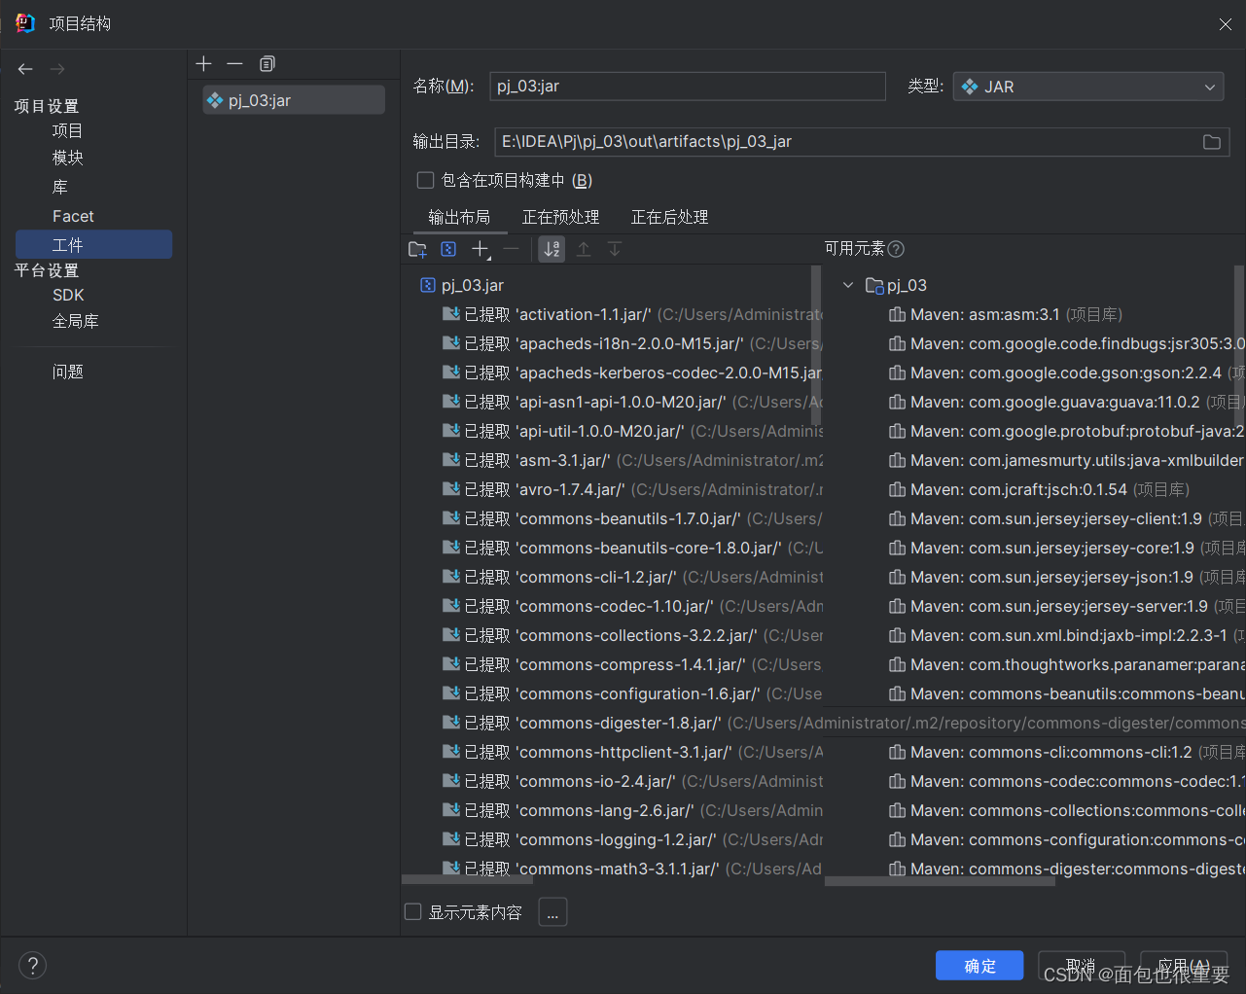This screenshot has height=994, width=1246.
Task: Click the IntelliJ IDEA logo in title bar
Action: coord(25,23)
